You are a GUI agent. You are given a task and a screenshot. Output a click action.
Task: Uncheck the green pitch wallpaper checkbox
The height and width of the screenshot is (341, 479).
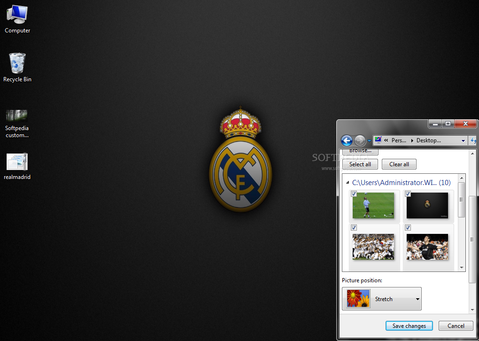tap(354, 194)
